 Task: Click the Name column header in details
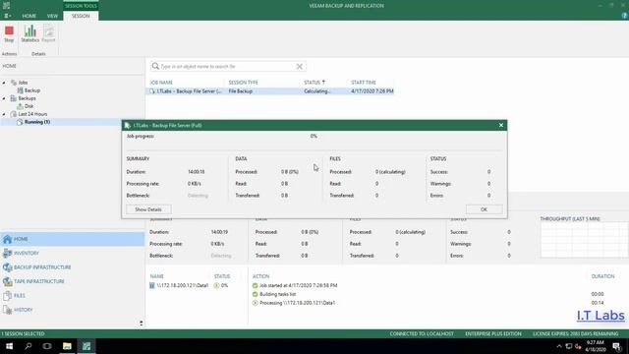pyautogui.click(x=157, y=276)
